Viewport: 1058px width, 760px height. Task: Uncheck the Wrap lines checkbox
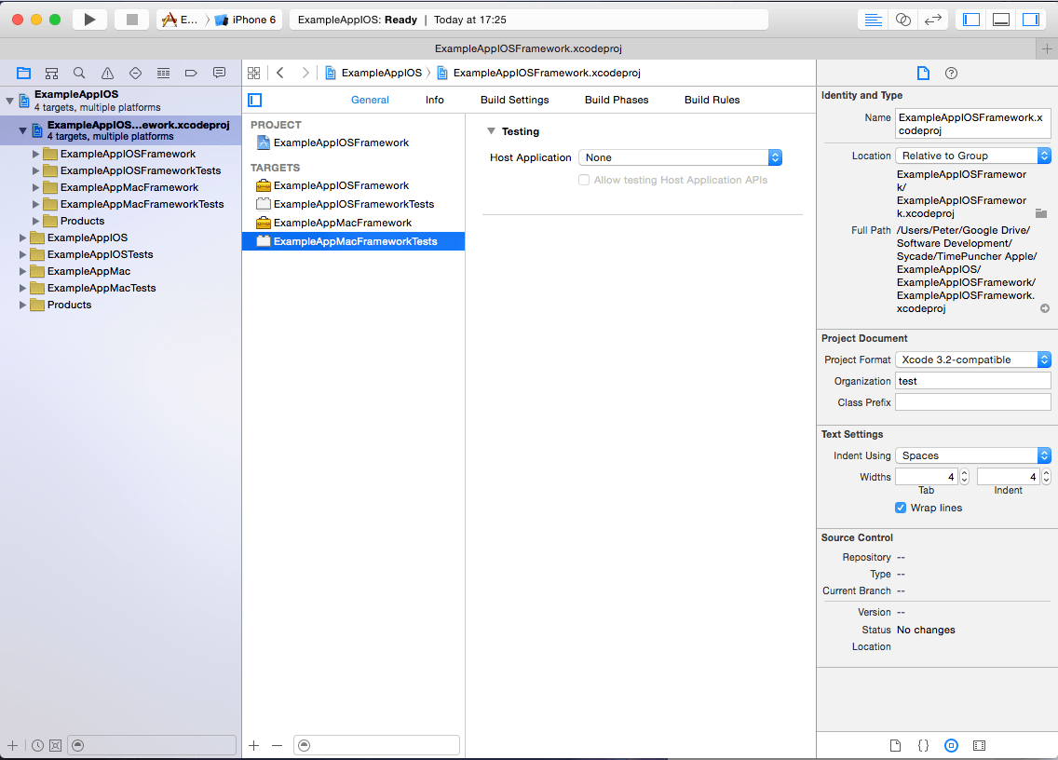(x=900, y=508)
